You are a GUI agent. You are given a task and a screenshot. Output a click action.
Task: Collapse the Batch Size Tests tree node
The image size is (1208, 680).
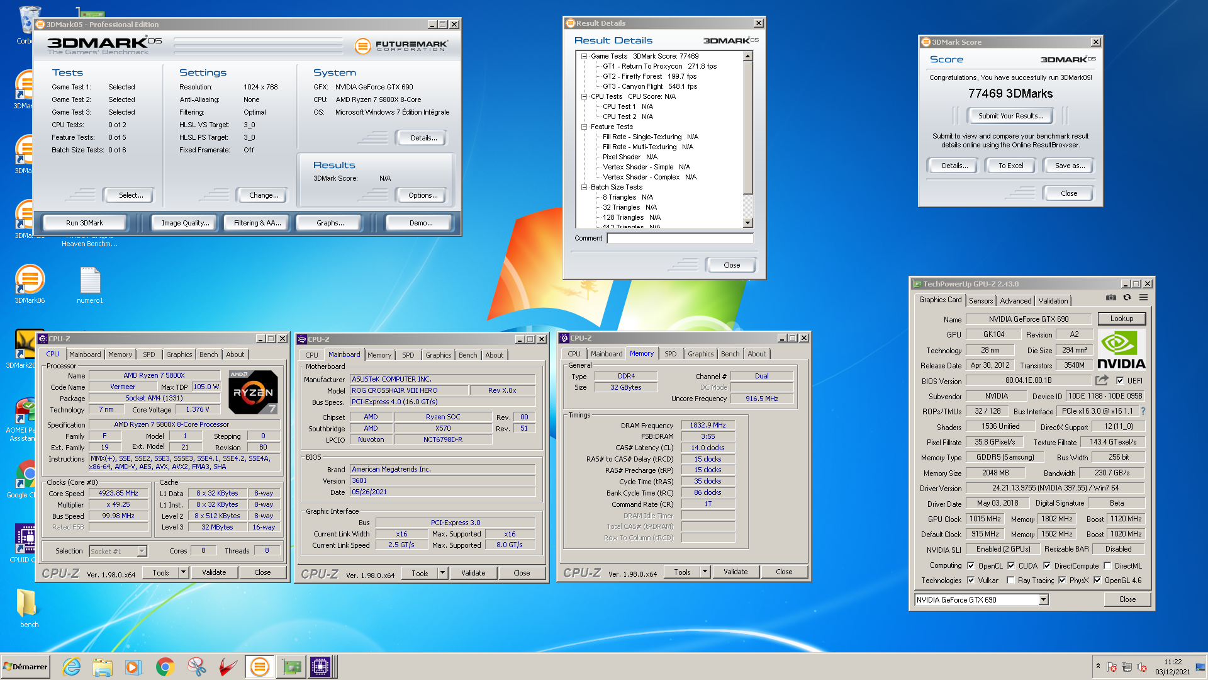pos(584,187)
